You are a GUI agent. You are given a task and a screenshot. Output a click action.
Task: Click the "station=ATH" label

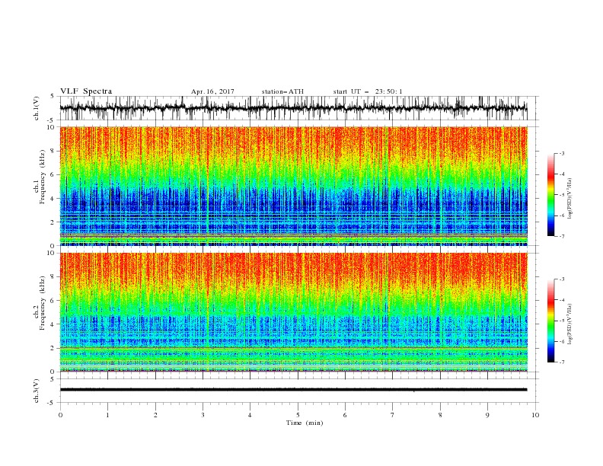pyautogui.click(x=282, y=91)
